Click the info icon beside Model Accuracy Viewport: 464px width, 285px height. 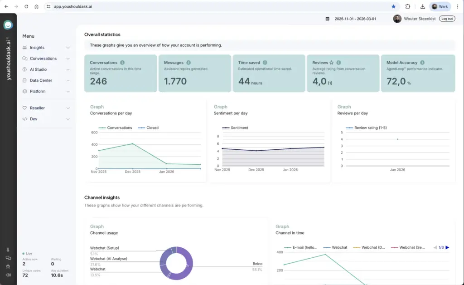[x=422, y=63]
